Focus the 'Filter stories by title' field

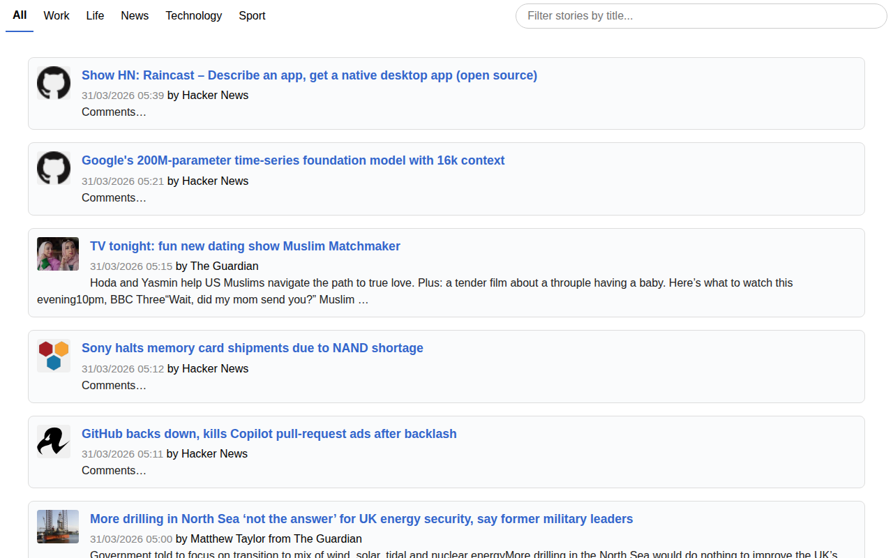701,16
